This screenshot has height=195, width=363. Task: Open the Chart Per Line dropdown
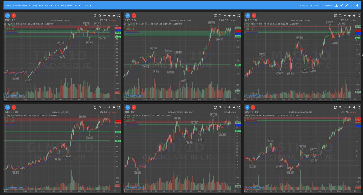(309, 5)
